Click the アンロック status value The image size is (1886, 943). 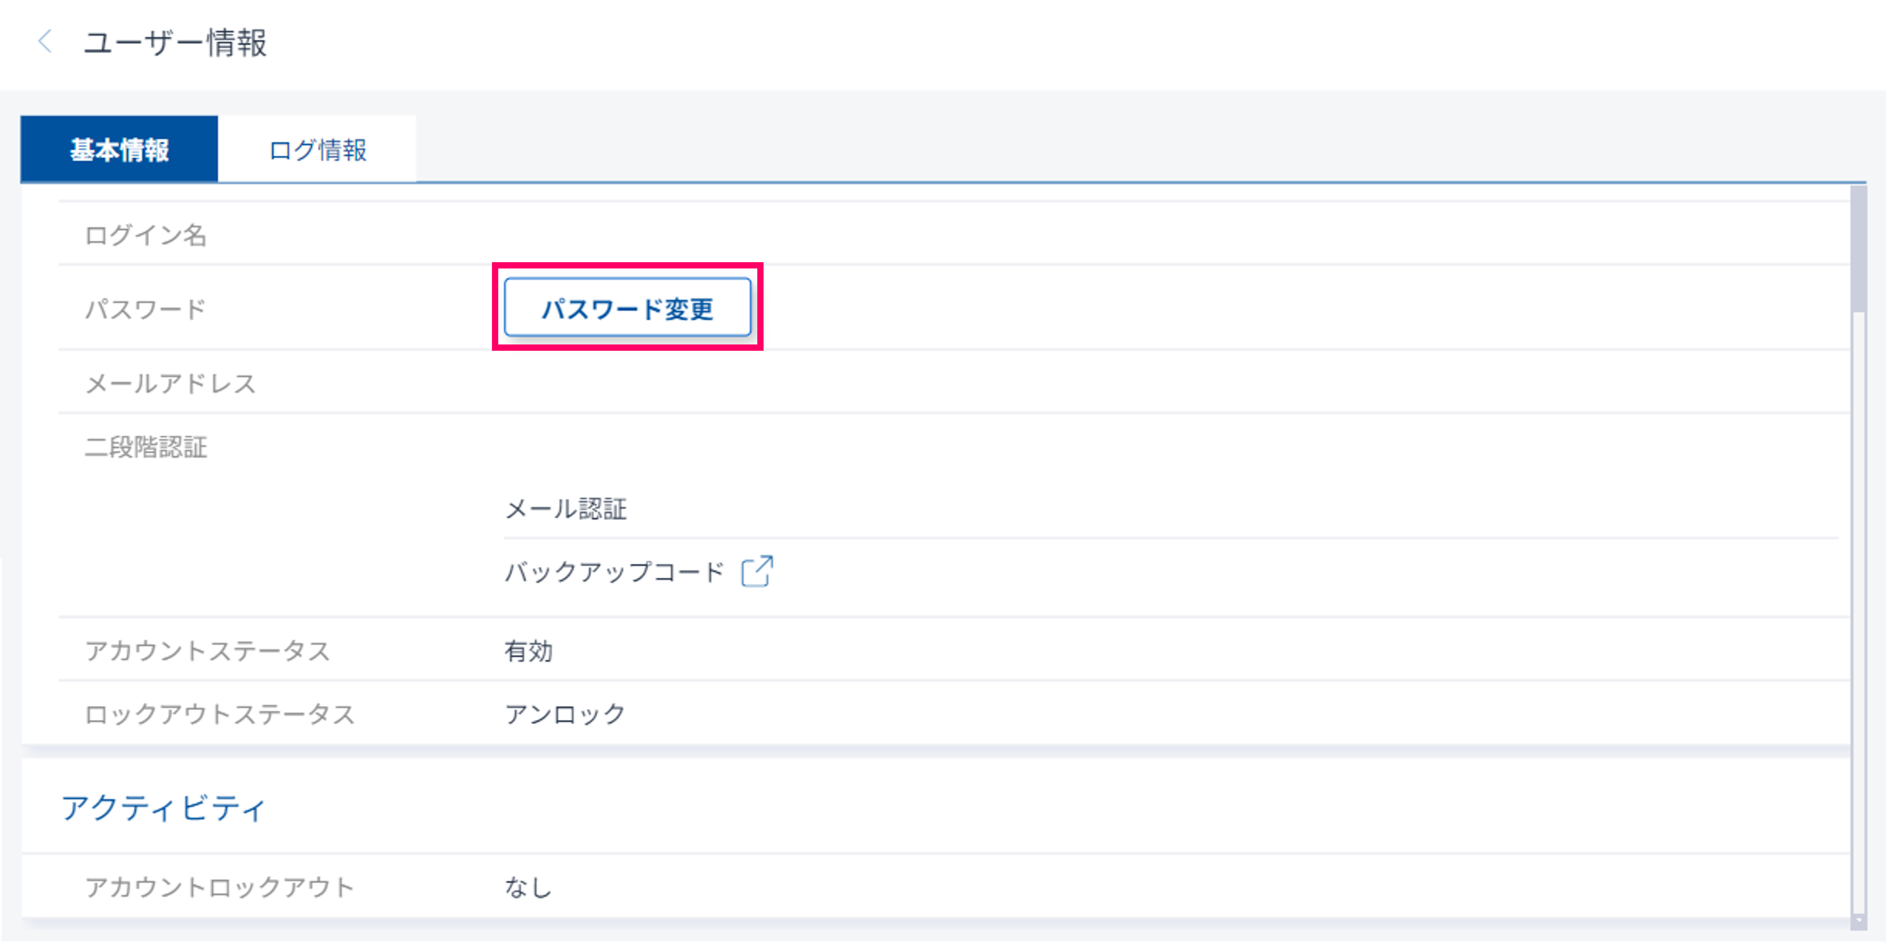tap(564, 714)
